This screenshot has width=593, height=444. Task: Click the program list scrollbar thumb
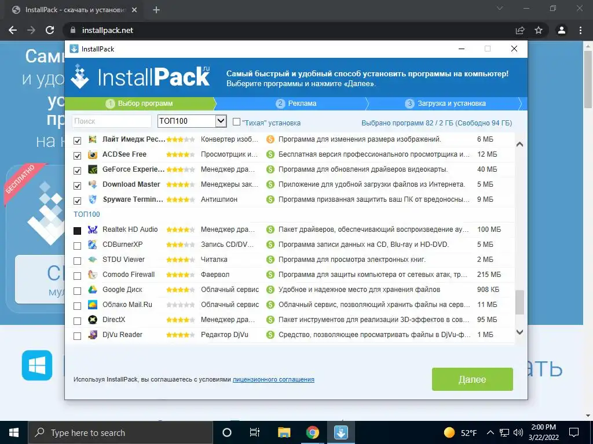519,302
